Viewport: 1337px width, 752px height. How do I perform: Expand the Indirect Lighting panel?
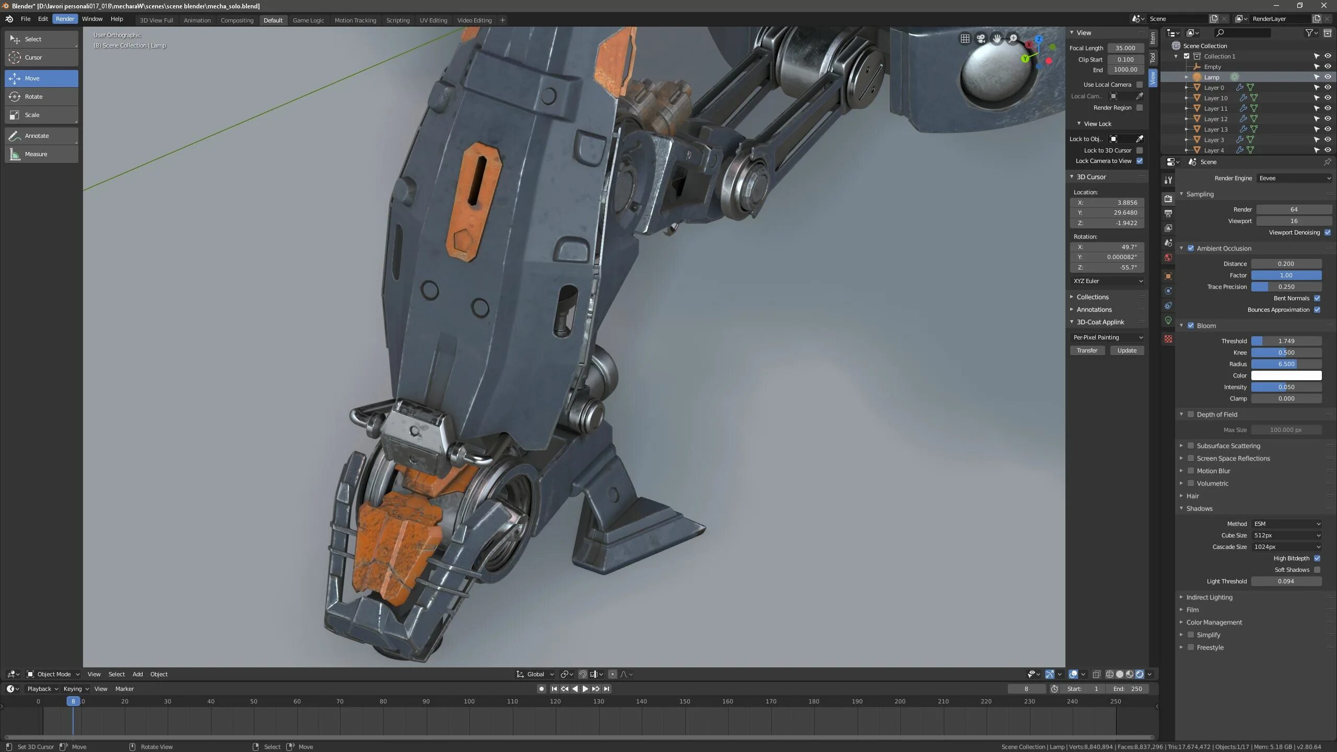point(1209,597)
